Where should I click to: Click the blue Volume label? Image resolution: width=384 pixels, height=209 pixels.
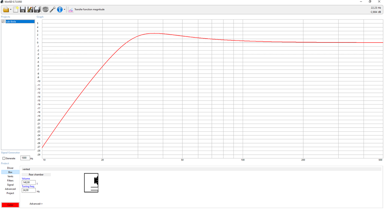(x=26, y=179)
